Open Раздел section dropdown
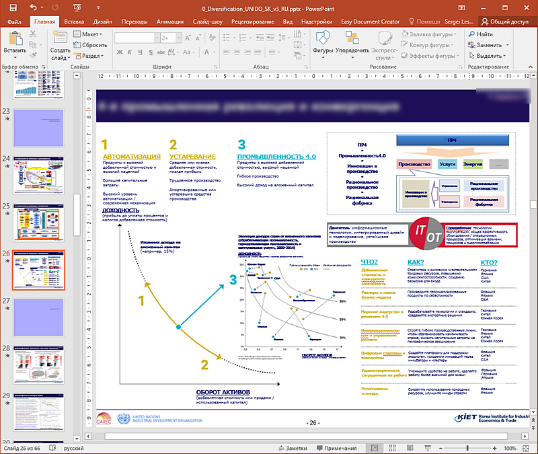 pos(88,55)
